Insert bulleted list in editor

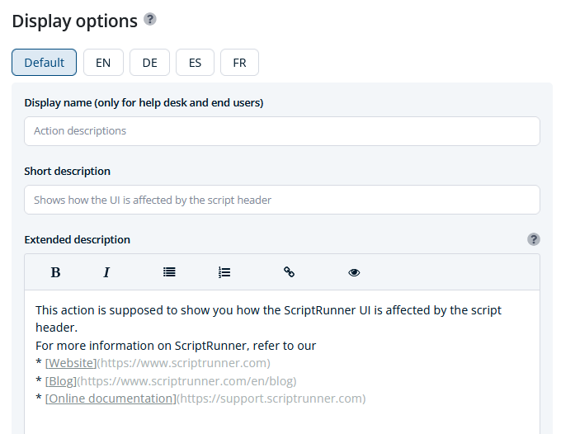click(x=169, y=272)
